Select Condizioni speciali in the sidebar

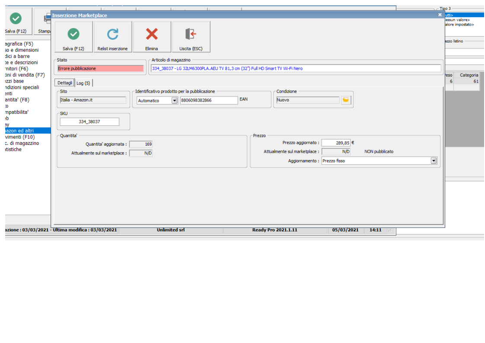(22, 87)
